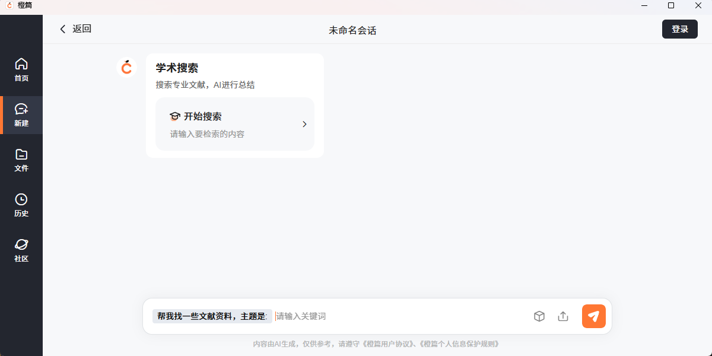Click the 返回 back text

point(82,29)
